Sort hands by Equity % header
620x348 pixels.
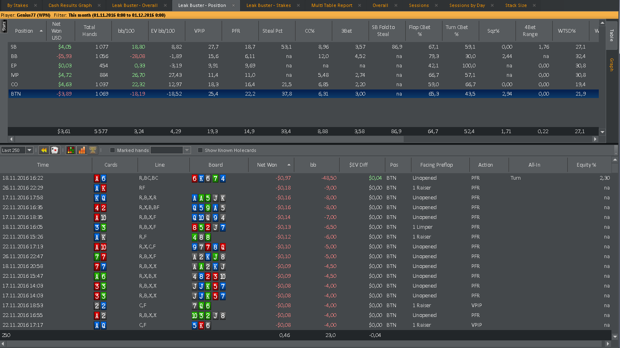tap(586, 165)
